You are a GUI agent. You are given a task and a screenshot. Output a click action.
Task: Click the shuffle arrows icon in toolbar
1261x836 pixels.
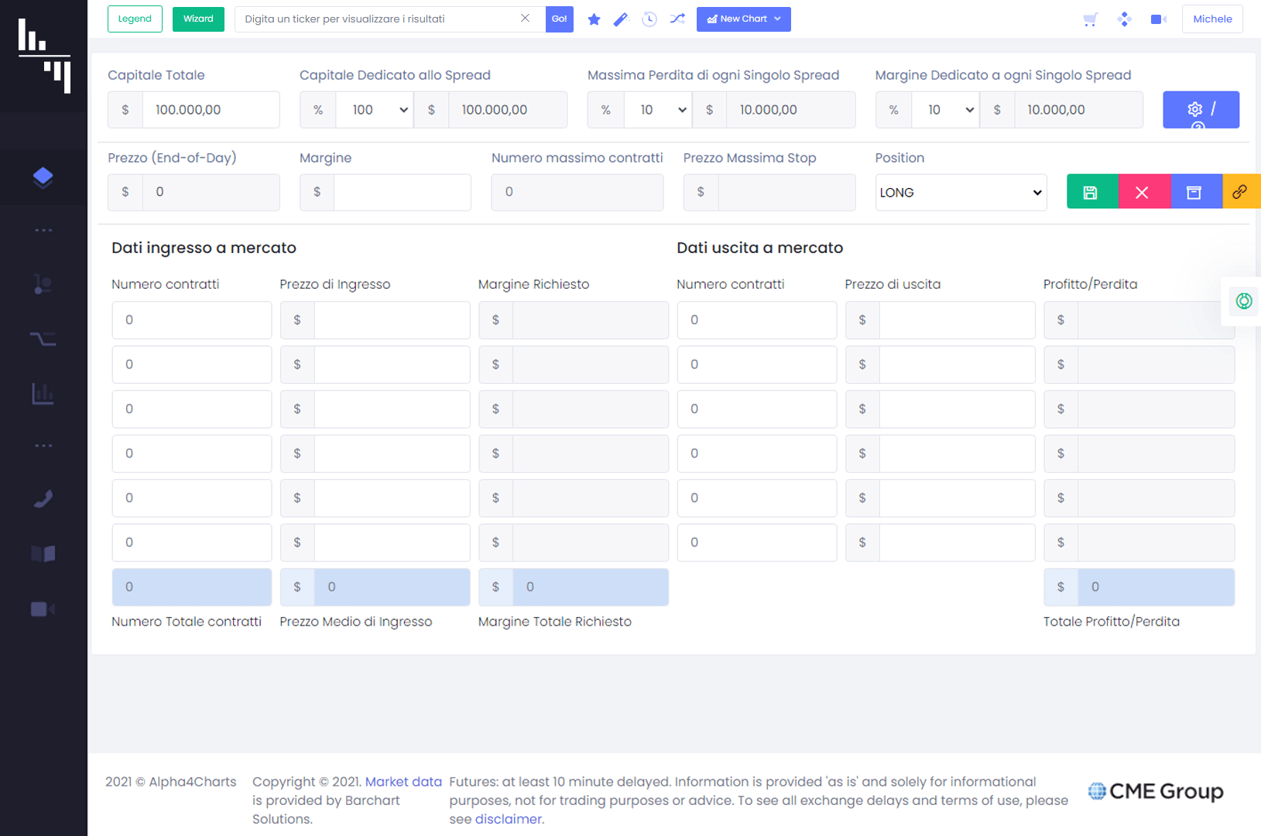click(677, 19)
